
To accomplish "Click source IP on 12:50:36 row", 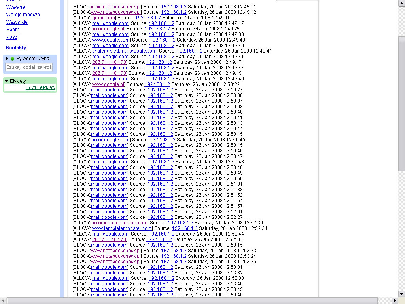I will click(x=160, y=95).
